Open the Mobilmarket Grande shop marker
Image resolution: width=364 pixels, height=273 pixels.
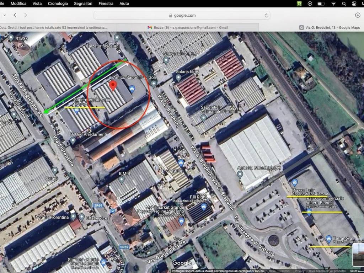tap(181, 221)
